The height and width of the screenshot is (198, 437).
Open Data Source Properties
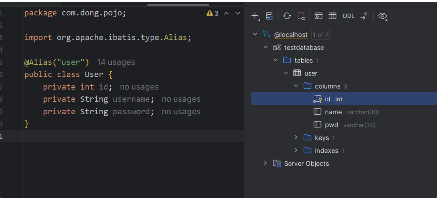tap(269, 16)
